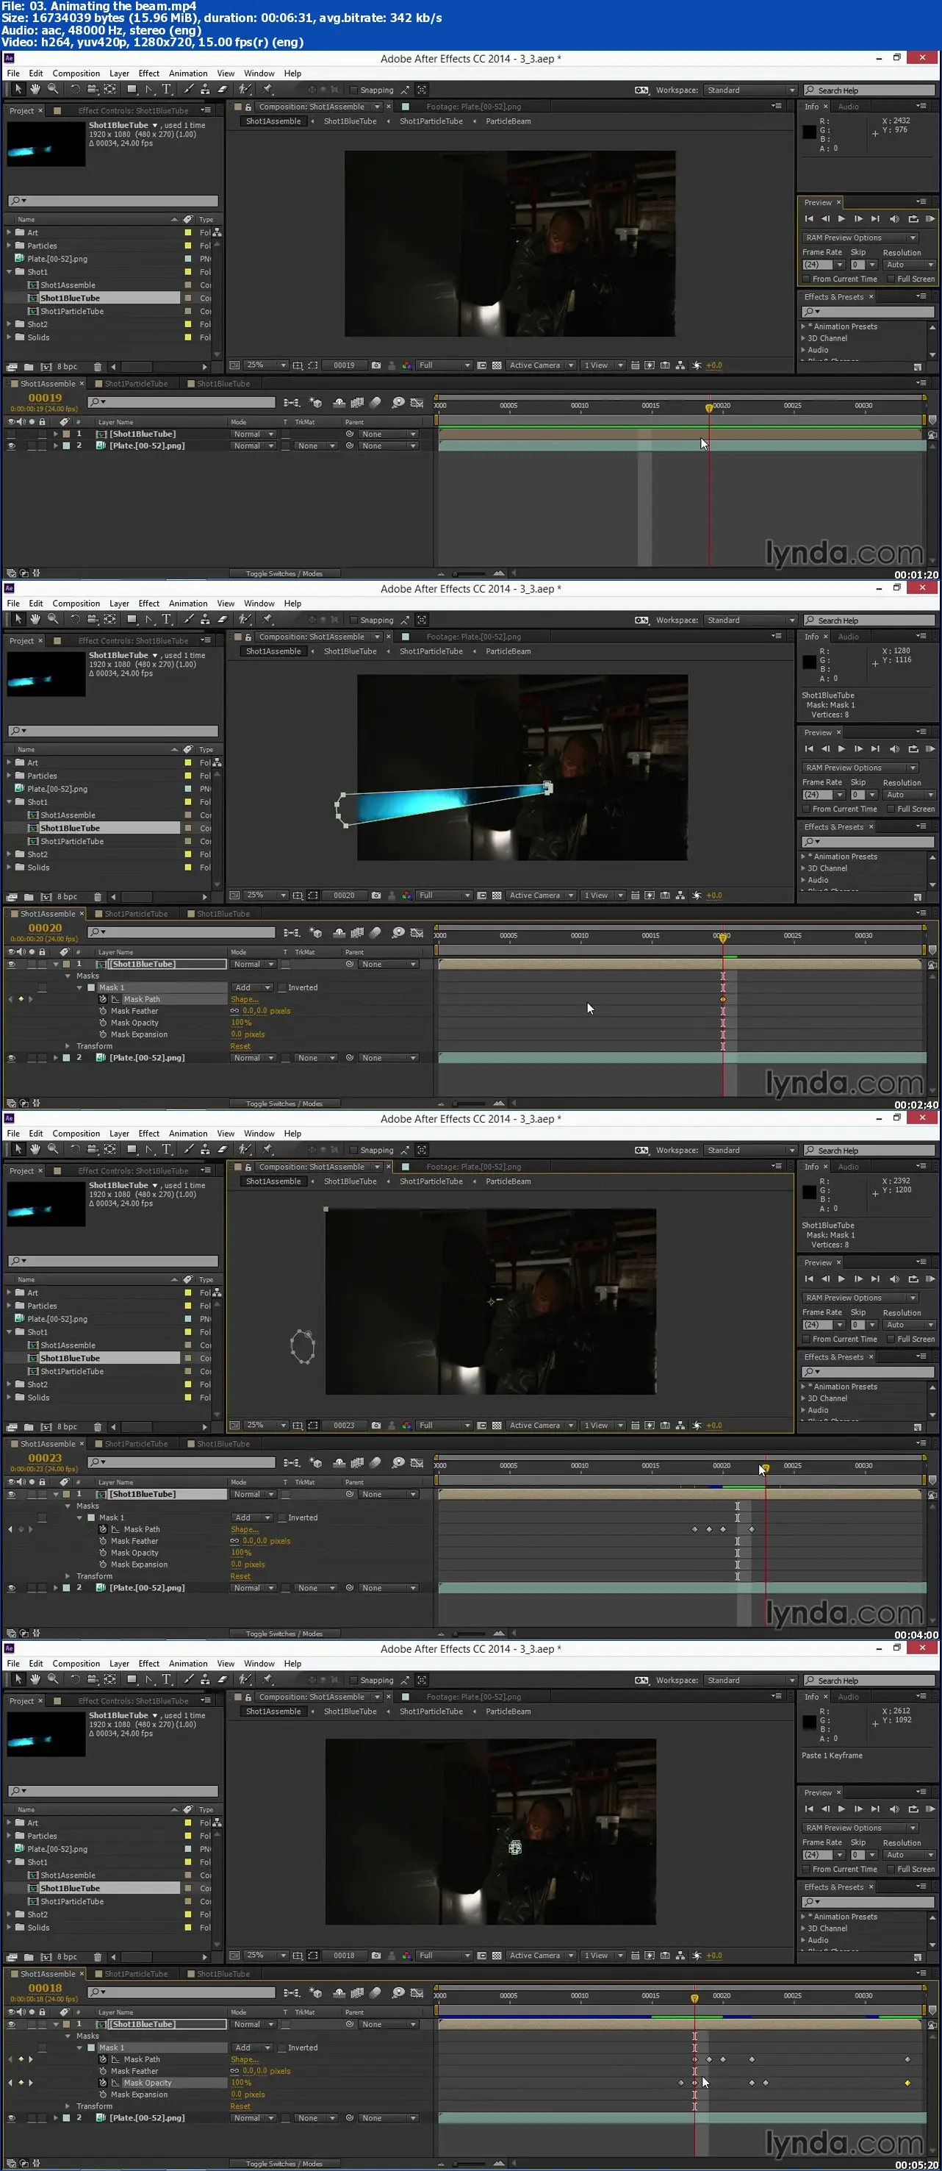The height and width of the screenshot is (2171, 942).
Task: Toggle Plate.[00-52].png eye in 00:05:20 timeline
Action: point(11,2118)
